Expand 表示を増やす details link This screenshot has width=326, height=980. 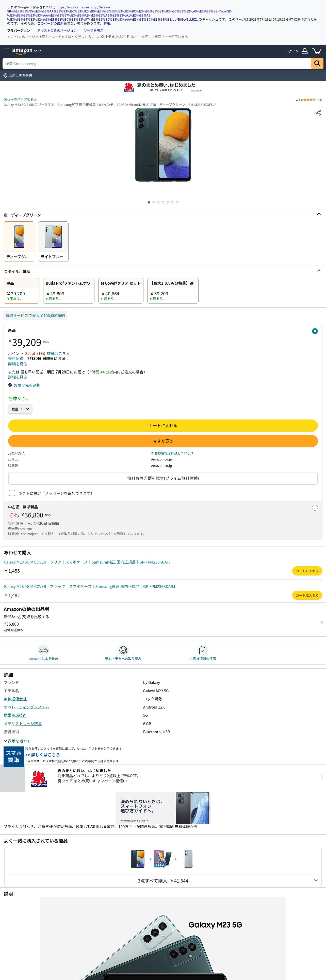pyautogui.click(x=18, y=741)
